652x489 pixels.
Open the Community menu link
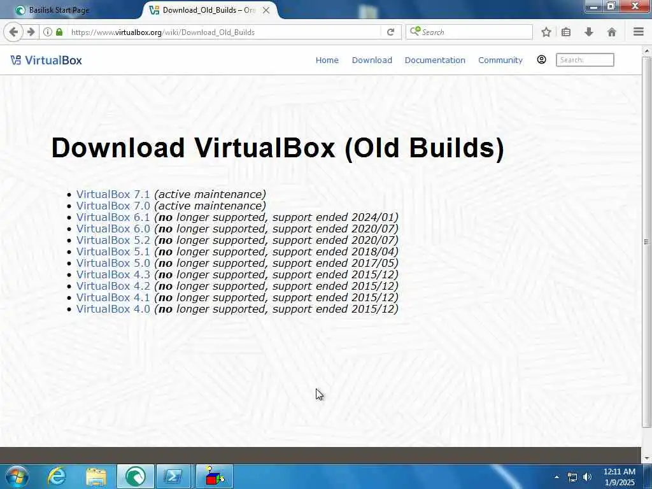click(x=500, y=60)
